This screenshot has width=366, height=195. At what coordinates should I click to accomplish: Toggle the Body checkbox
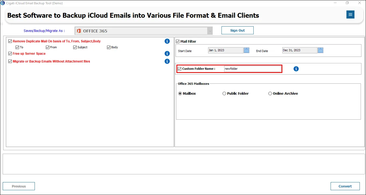[x=109, y=47]
